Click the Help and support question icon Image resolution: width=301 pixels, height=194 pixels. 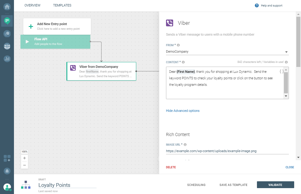point(257,6)
